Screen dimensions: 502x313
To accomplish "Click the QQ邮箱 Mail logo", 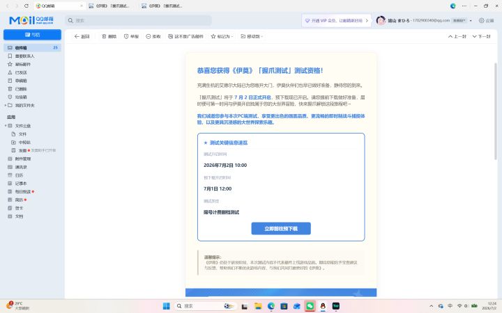I will pos(31,20).
